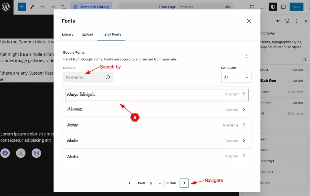310x196 pixels.
Task: Expand Alata with its chevron
Action: tap(244, 156)
